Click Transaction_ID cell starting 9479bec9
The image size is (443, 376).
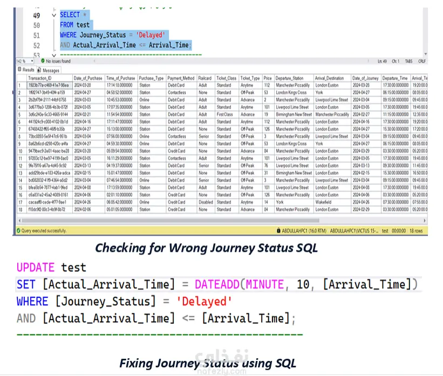(50, 151)
